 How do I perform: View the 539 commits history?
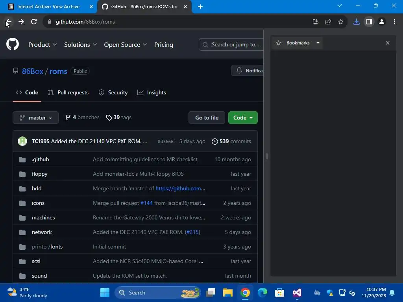point(231,141)
